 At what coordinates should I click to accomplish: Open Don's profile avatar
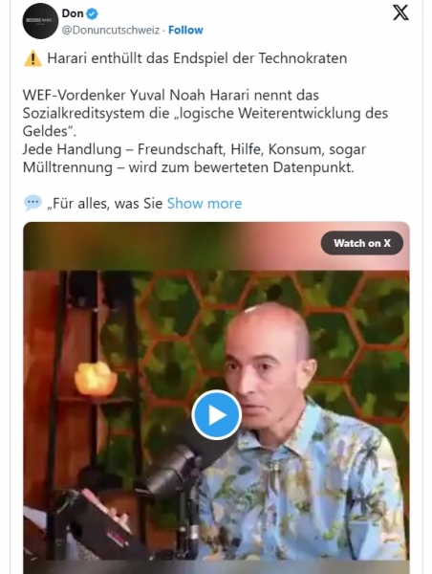tap(40, 21)
